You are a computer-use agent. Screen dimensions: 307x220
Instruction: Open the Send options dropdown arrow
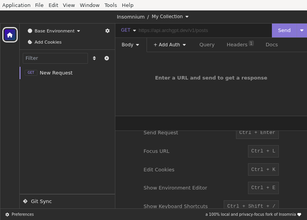click(302, 30)
